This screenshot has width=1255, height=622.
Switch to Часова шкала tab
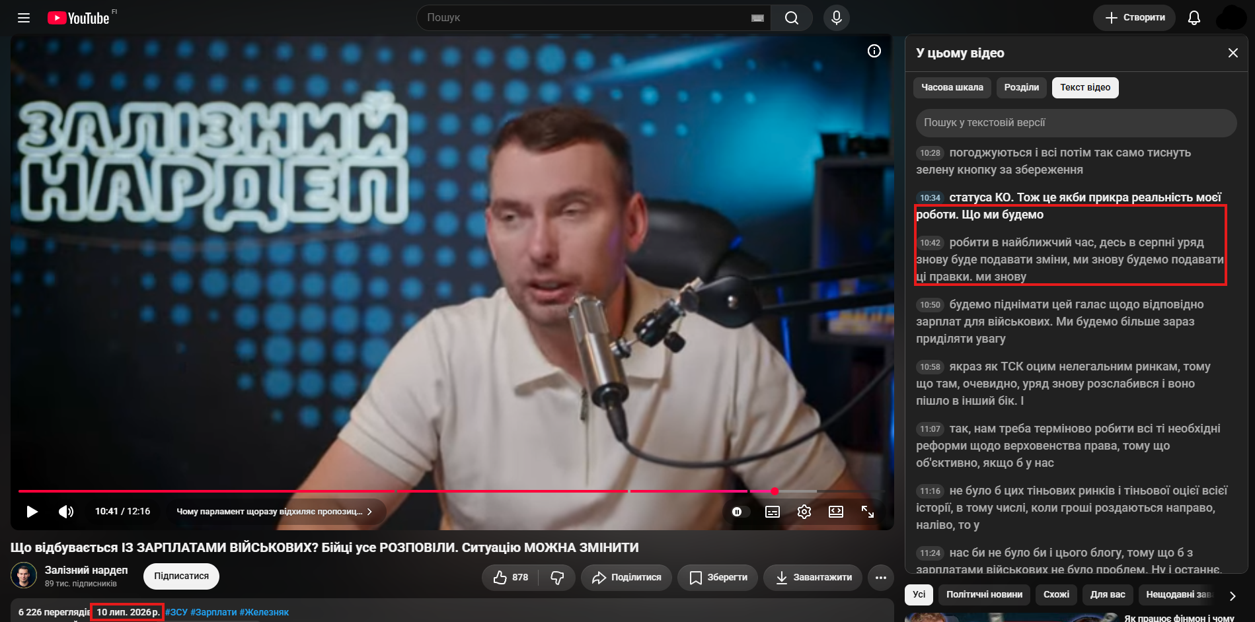952,87
